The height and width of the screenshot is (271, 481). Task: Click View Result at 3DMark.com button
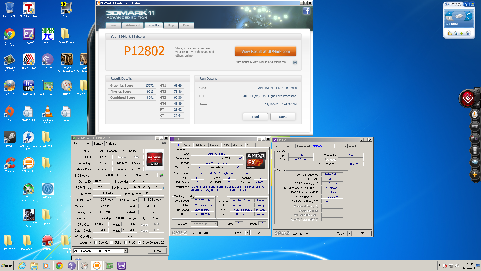click(x=266, y=51)
